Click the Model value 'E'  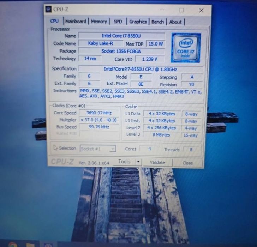point(141,77)
